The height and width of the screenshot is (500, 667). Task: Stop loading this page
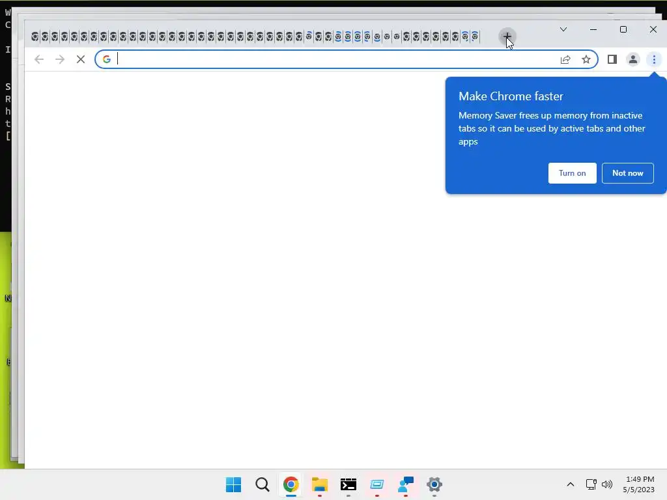[x=80, y=59]
